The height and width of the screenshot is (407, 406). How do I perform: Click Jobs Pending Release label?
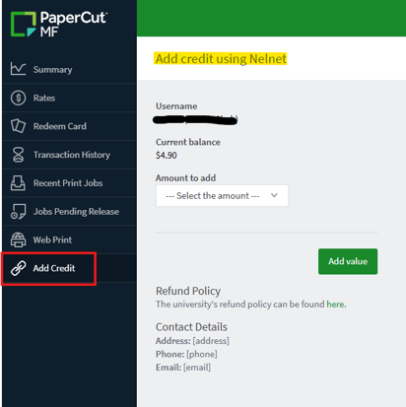pyautogui.click(x=76, y=212)
